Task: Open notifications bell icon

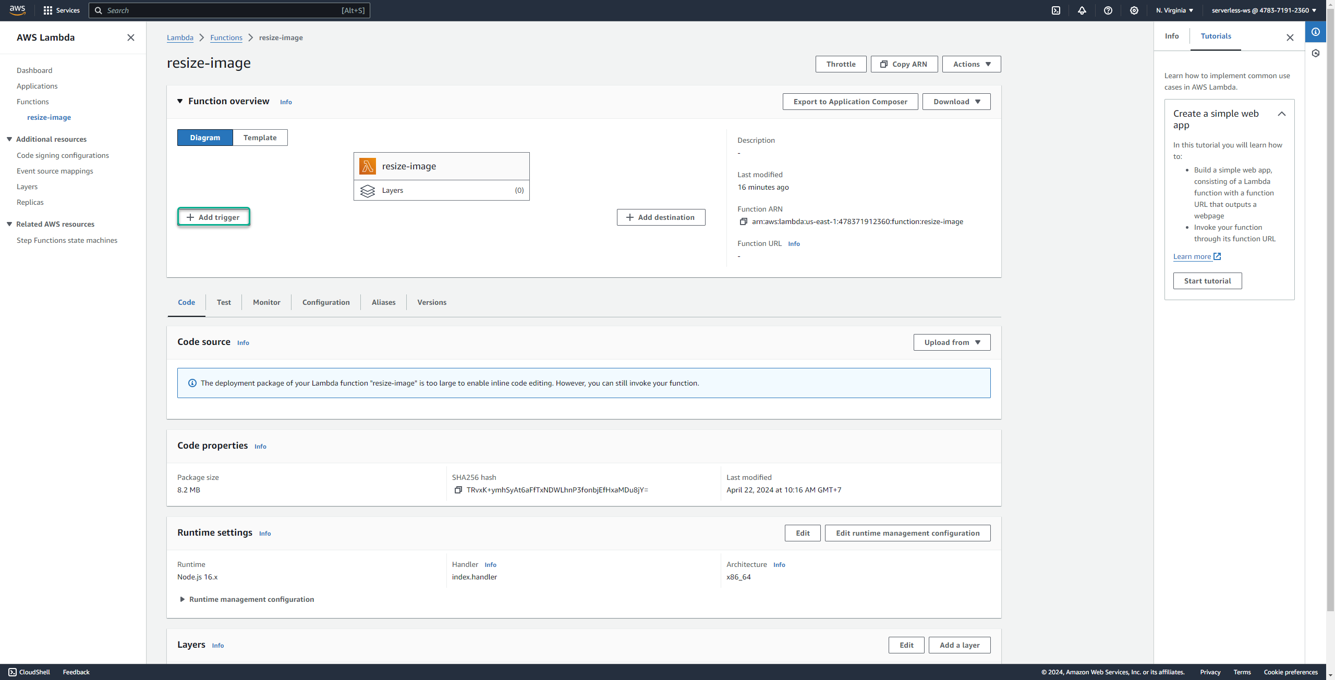Action: click(x=1082, y=10)
